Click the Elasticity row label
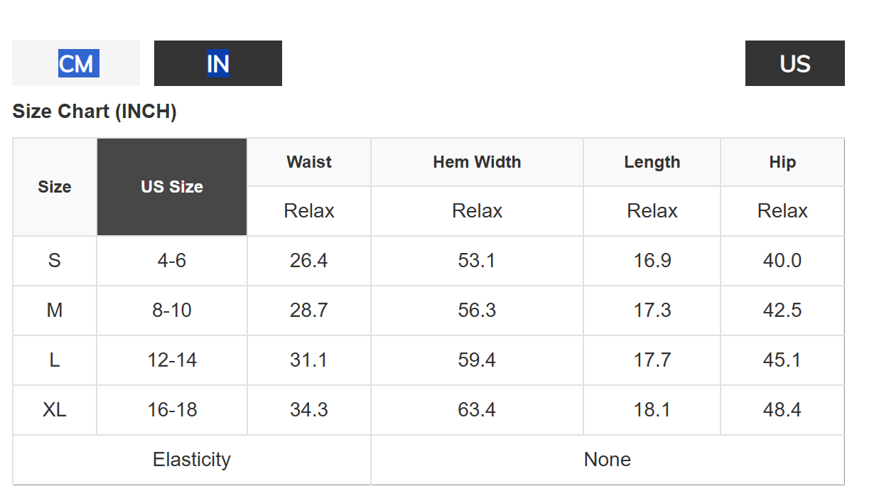 click(192, 460)
